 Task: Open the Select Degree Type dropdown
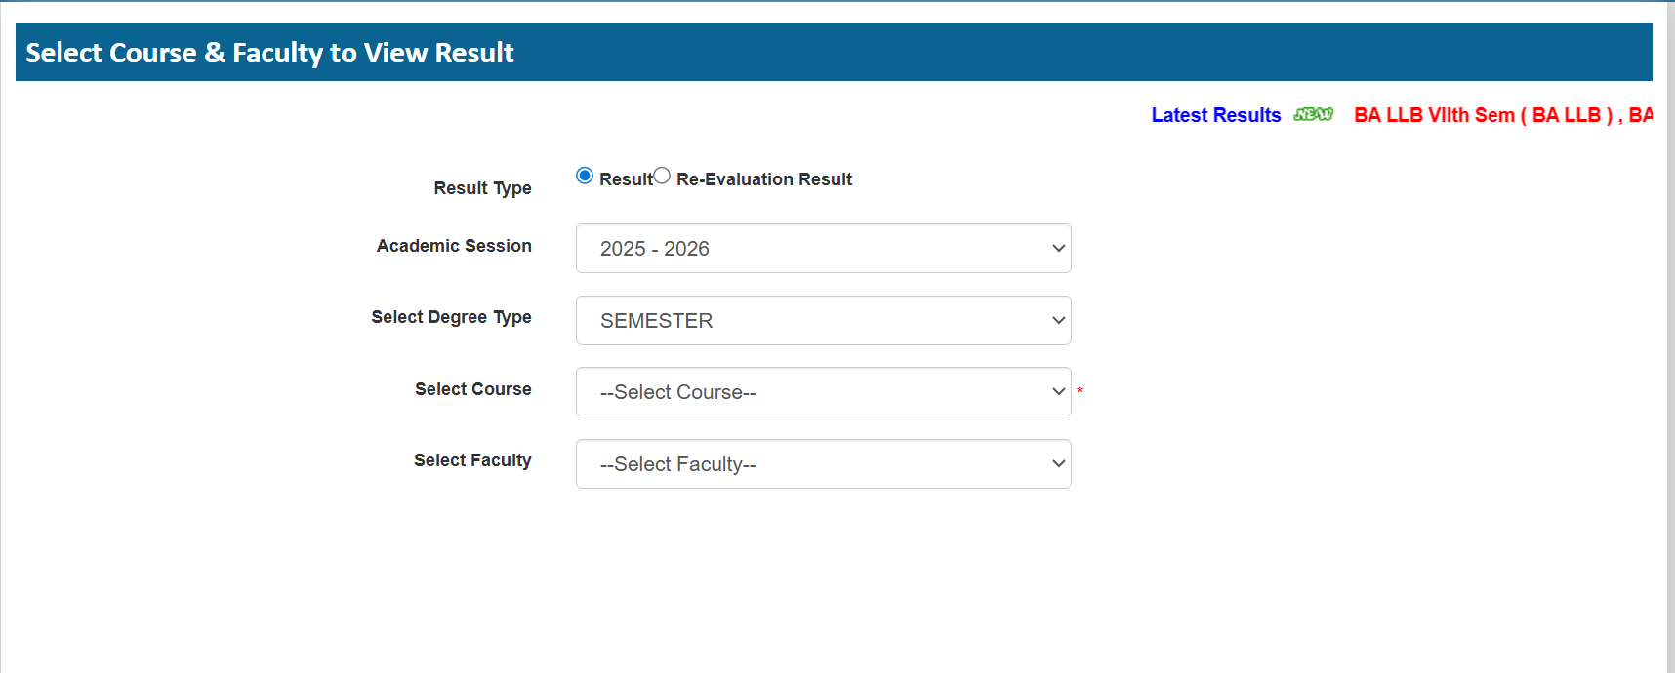point(823,320)
